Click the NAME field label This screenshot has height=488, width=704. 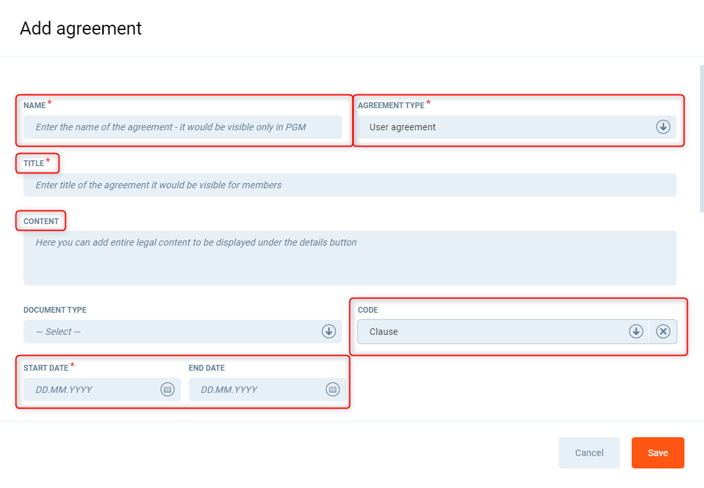[35, 106]
